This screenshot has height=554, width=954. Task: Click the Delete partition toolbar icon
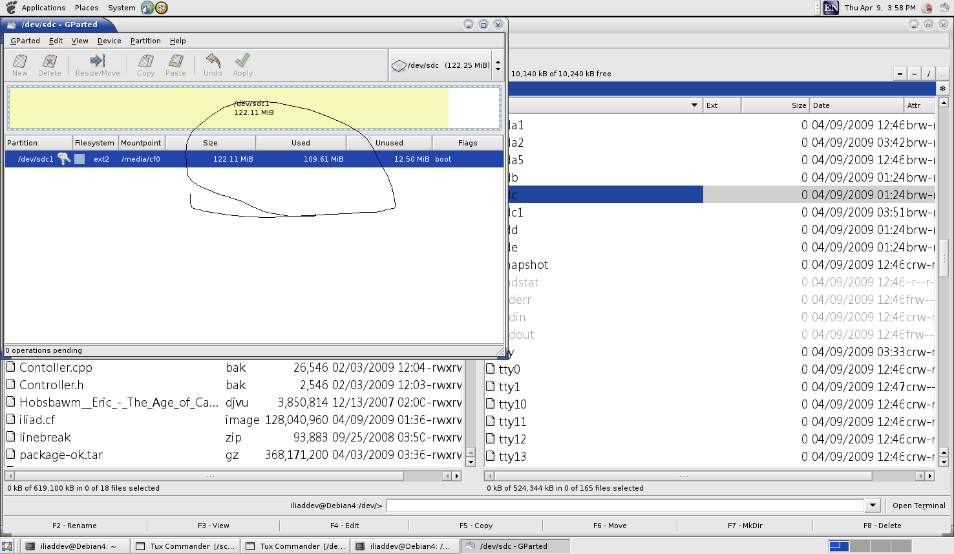click(49, 61)
